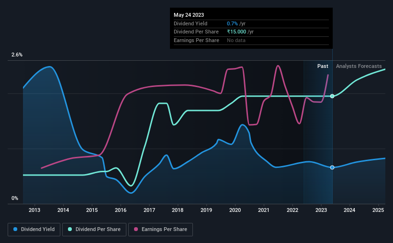Viewport: 393px width, 243px height.
Task: Click the May 24 2023 tooltip date header
Action: click(189, 15)
